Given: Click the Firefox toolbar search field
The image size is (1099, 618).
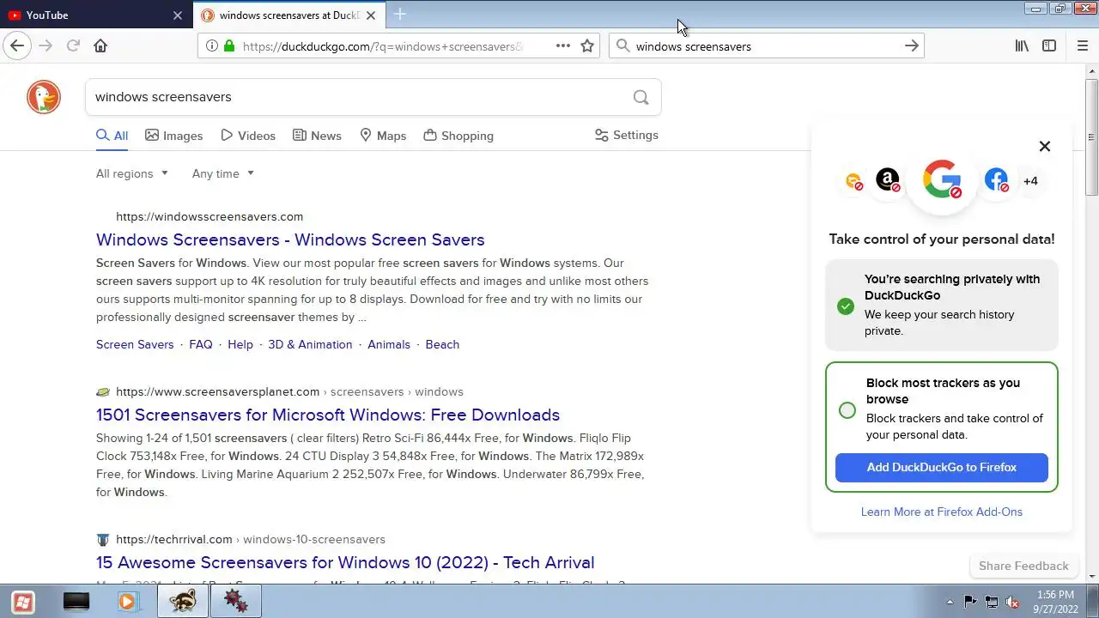Looking at the screenshot, I should pos(767,45).
